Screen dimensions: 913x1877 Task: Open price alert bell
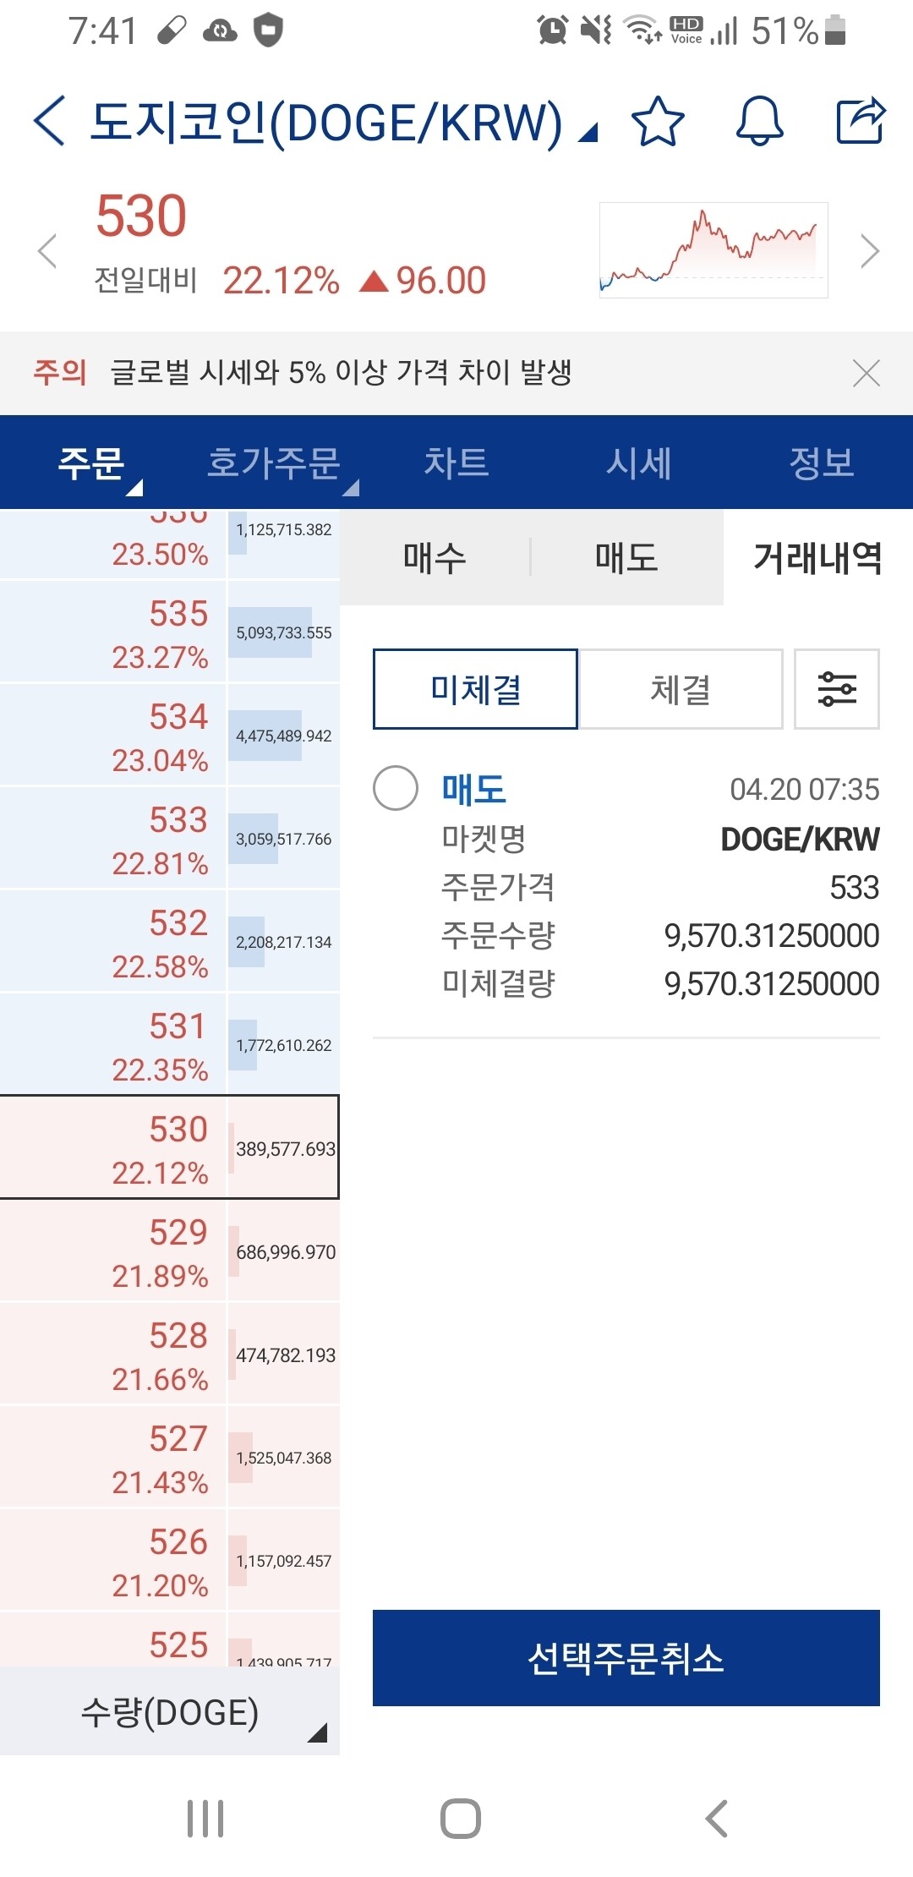tap(759, 121)
